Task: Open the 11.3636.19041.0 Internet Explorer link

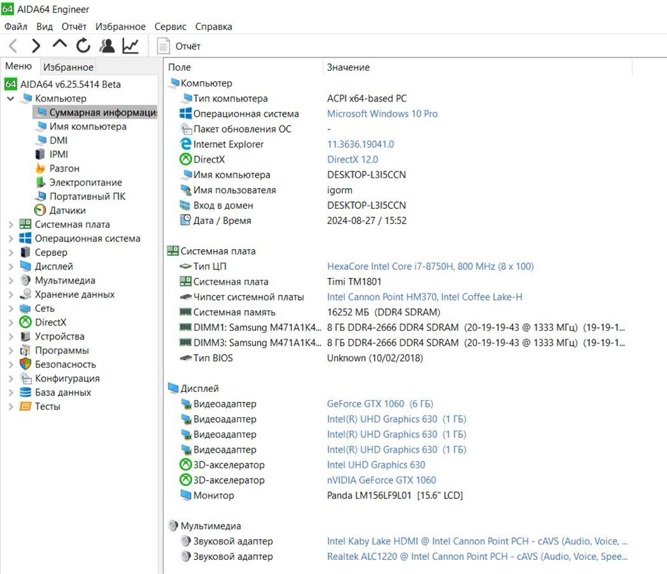Action: tap(360, 145)
